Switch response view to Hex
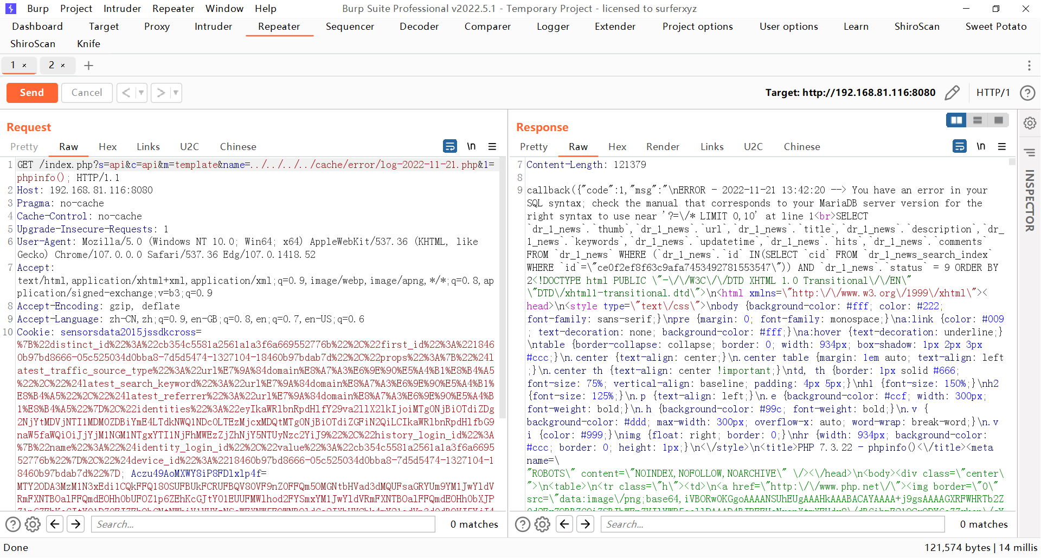The width and height of the screenshot is (1041, 558). click(618, 147)
